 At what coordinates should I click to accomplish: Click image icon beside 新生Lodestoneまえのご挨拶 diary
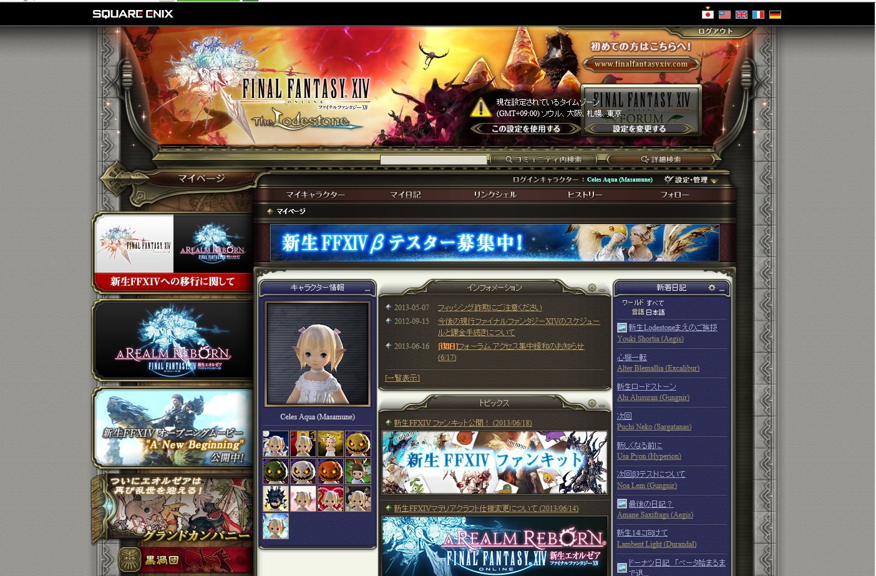(x=621, y=328)
